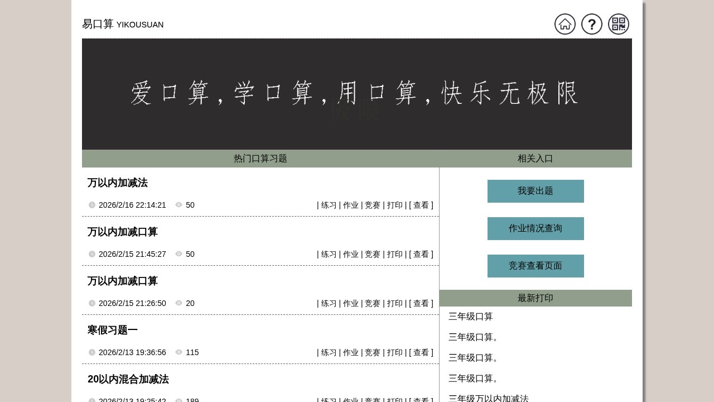Click the QR code icon

tap(619, 24)
